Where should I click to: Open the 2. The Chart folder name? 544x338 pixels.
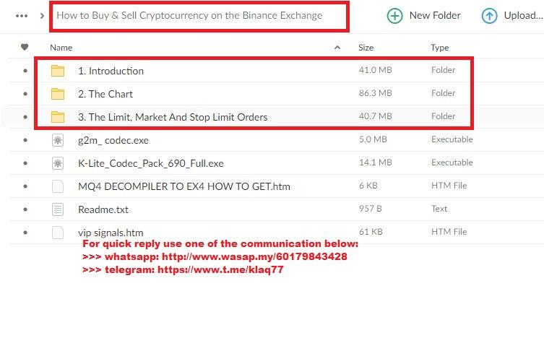[105, 94]
